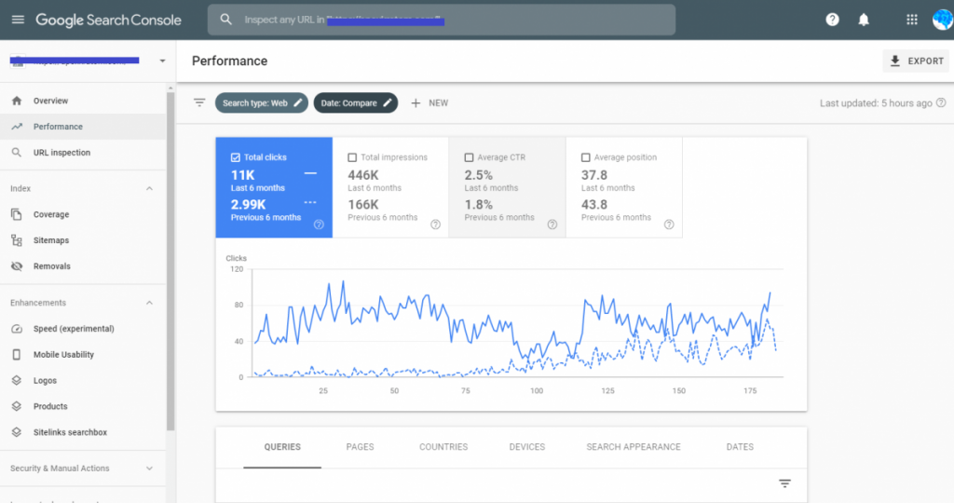Screen dimensions: 954x503
Task: Click the Coverage pages icon
Action: (17, 214)
